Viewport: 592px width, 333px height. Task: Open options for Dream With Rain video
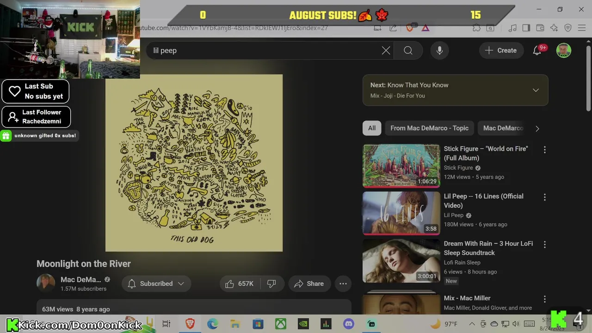(544, 244)
